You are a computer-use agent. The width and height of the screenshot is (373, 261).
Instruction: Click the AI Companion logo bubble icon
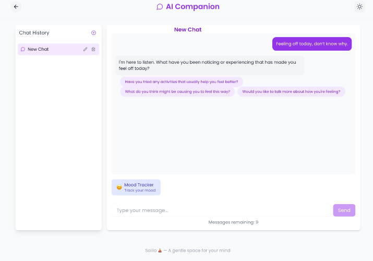160,7
